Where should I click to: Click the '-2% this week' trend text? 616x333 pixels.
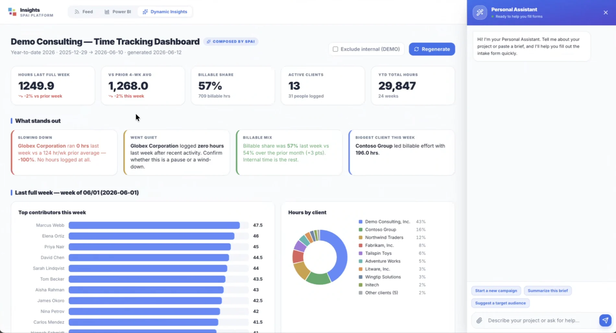point(129,96)
